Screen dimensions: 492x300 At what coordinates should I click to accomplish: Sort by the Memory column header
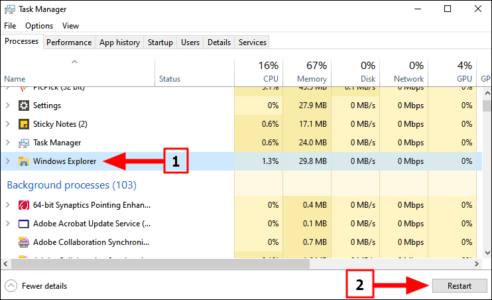click(x=307, y=72)
